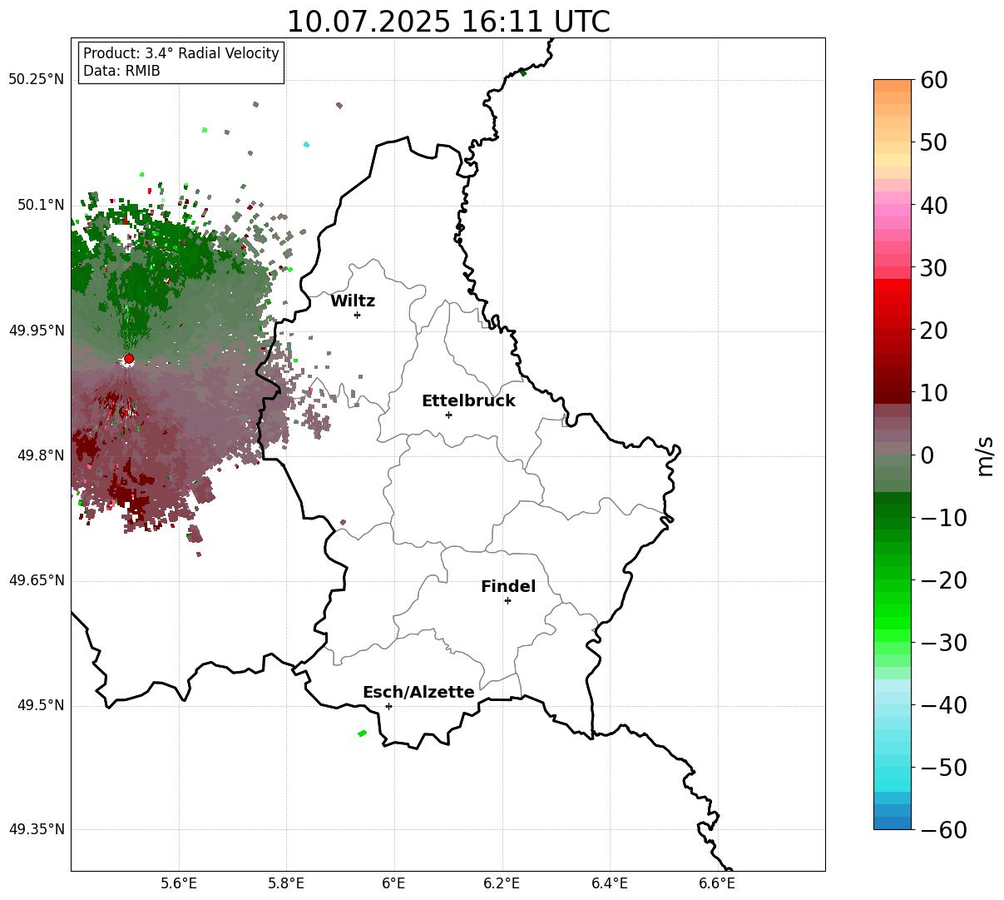Click the 10.07.2025 16:11 UTC title

448,22
